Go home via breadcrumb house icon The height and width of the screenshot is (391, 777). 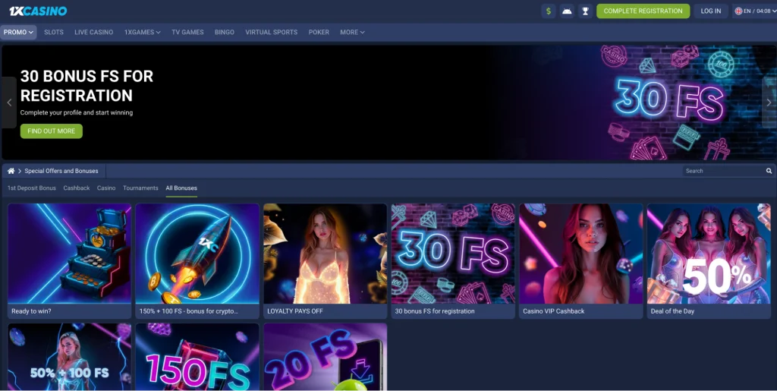tap(11, 171)
